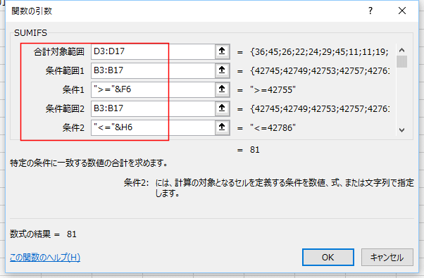
Task: Click the 条件1 field with ">="&F6
Action: tap(153, 89)
